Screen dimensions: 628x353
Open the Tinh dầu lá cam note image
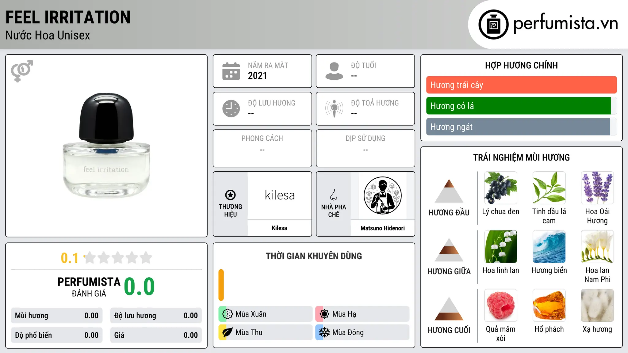coord(549,188)
